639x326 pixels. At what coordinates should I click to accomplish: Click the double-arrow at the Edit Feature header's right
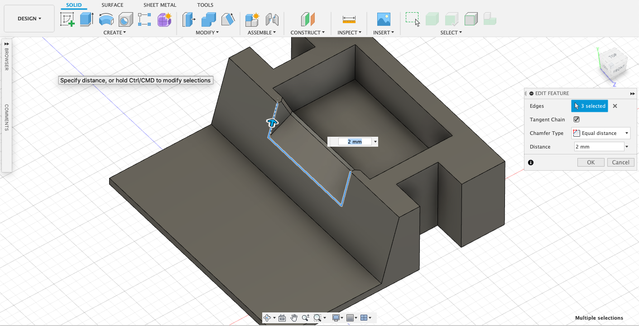[632, 94]
